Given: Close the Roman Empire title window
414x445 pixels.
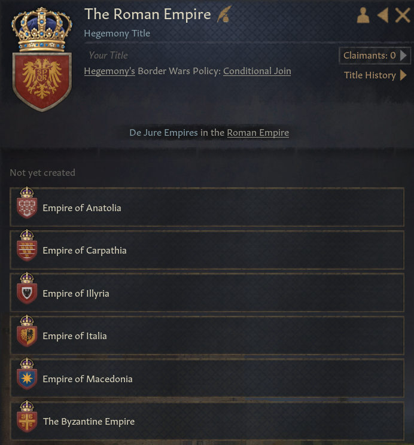Looking at the screenshot, I should (403, 15).
